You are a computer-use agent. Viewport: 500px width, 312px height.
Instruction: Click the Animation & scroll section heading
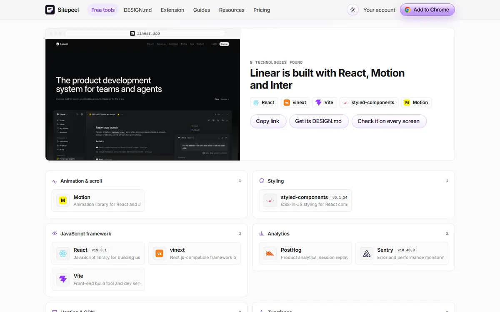click(x=81, y=181)
